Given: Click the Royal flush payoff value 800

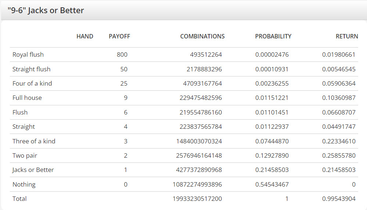Looking at the screenshot, I should click(x=122, y=55).
